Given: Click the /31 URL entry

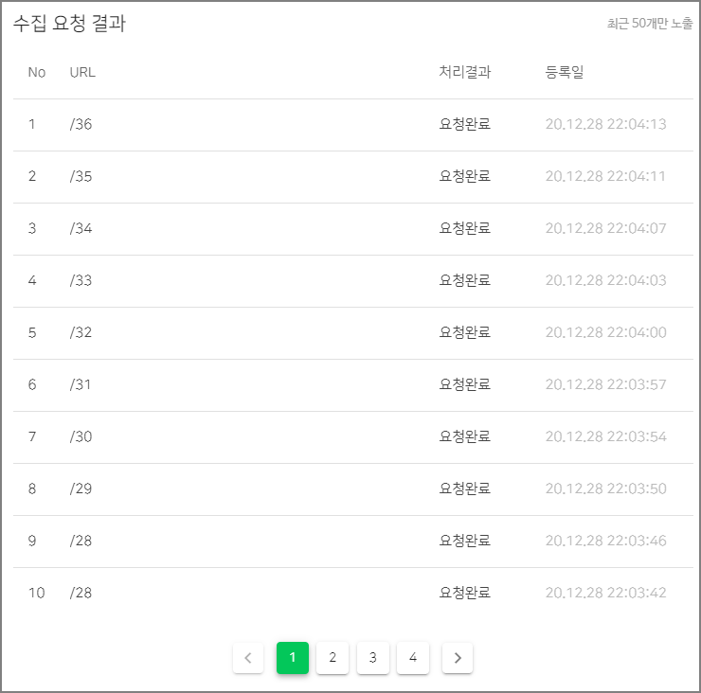Looking at the screenshot, I should 81,384.
